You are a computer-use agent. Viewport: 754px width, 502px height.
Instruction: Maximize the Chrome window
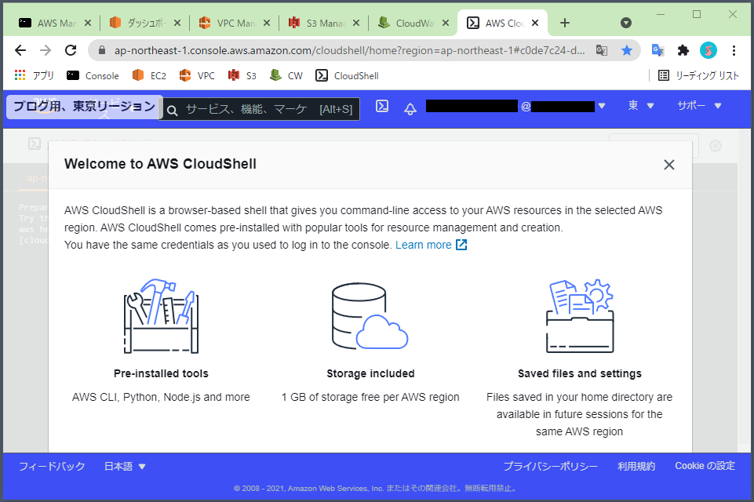point(696,14)
